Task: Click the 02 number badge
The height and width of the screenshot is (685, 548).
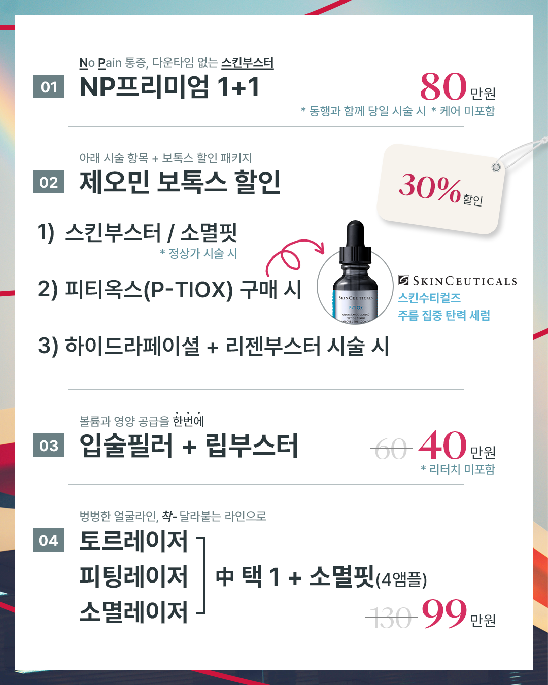Action: (x=48, y=182)
